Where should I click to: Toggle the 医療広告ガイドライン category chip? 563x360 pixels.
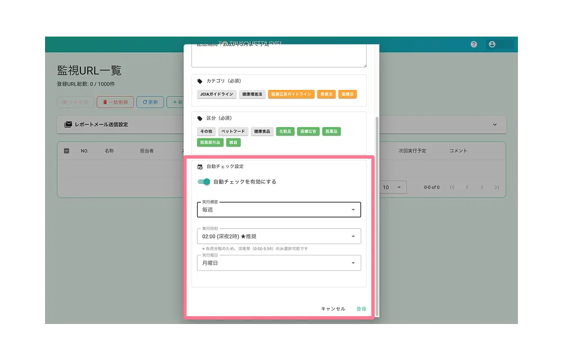click(291, 94)
